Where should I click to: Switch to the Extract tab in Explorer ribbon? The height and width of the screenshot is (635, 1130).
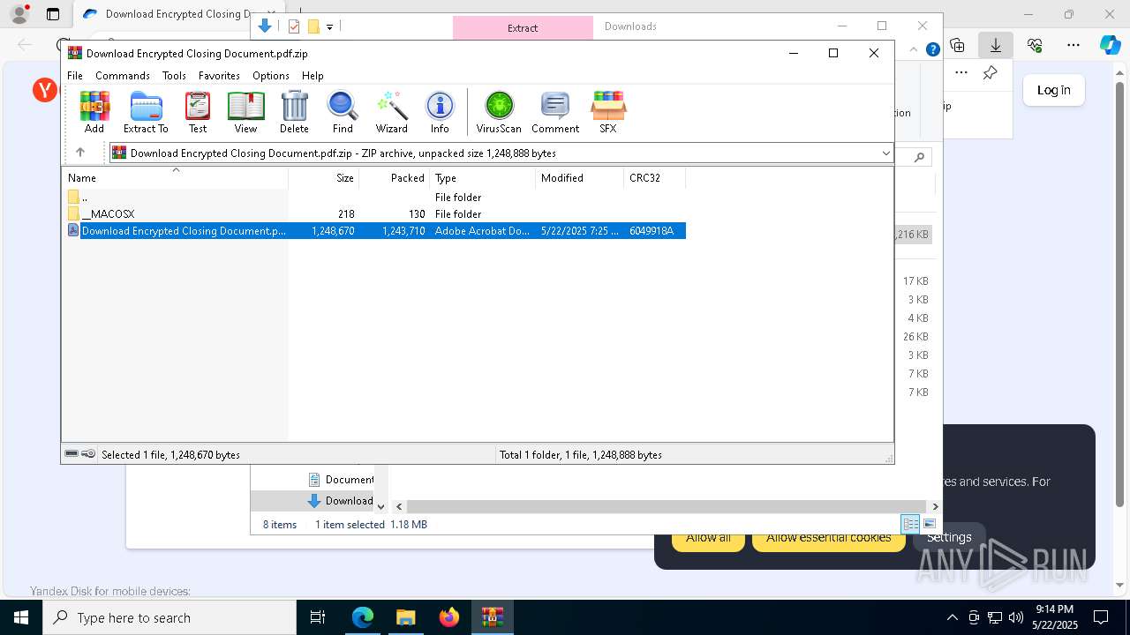click(x=523, y=27)
